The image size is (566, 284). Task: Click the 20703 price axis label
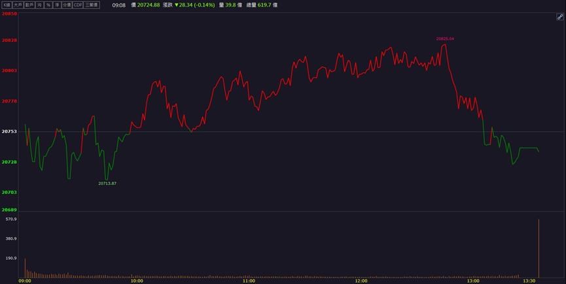(x=9, y=193)
